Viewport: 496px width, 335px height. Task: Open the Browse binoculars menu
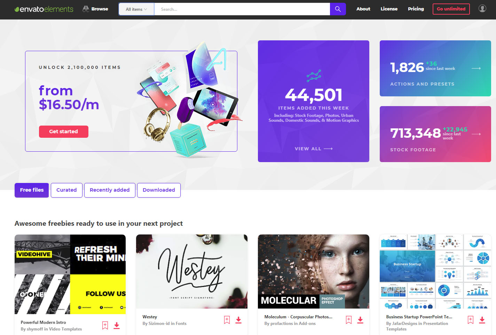pyautogui.click(x=95, y=9)
